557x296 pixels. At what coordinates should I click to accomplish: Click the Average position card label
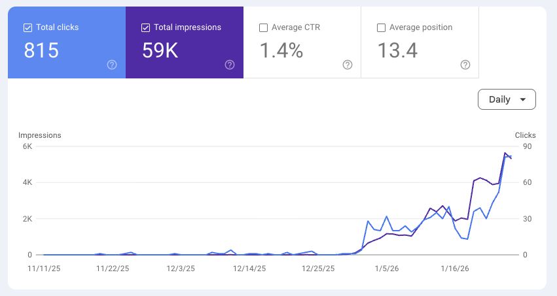click(x=421, y=27)
